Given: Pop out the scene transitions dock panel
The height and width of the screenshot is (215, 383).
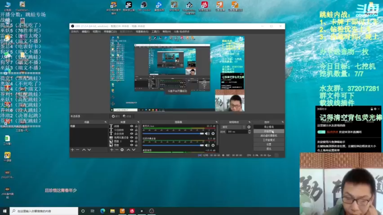Looking at the screenshot, I should 249,122.
